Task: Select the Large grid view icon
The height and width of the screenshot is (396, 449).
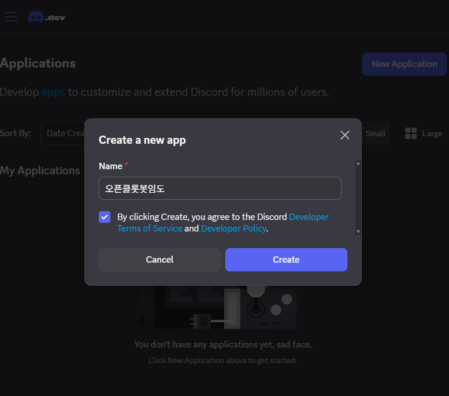Action: (x=411, y=133)
